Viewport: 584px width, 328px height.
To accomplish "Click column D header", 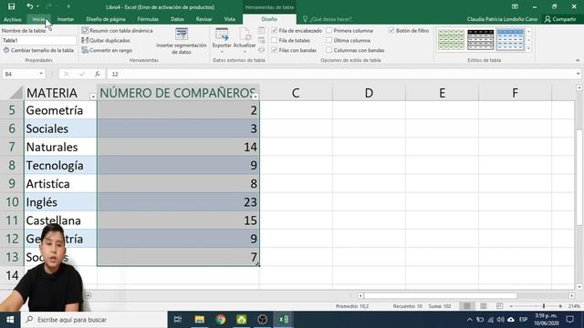I will click(369, 93).
